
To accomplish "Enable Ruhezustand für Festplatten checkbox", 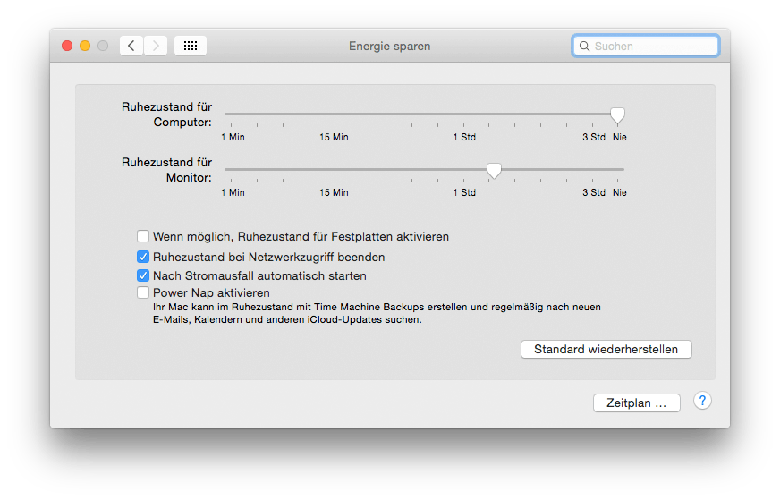I will pos(143,236).
